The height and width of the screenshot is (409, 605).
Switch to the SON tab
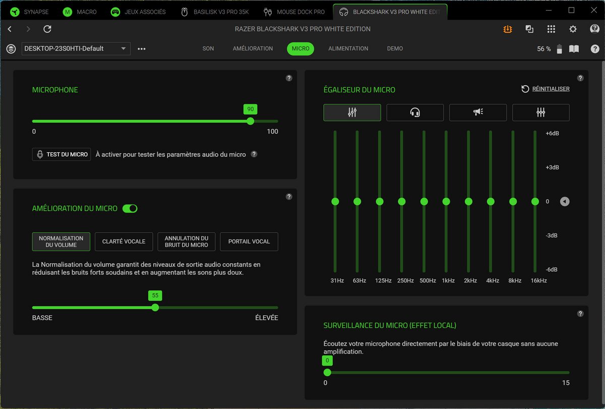coord(208,49)
